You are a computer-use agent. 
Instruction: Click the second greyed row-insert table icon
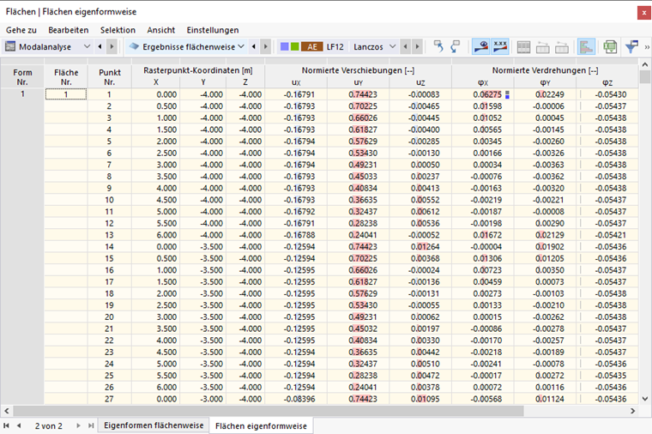562,46
